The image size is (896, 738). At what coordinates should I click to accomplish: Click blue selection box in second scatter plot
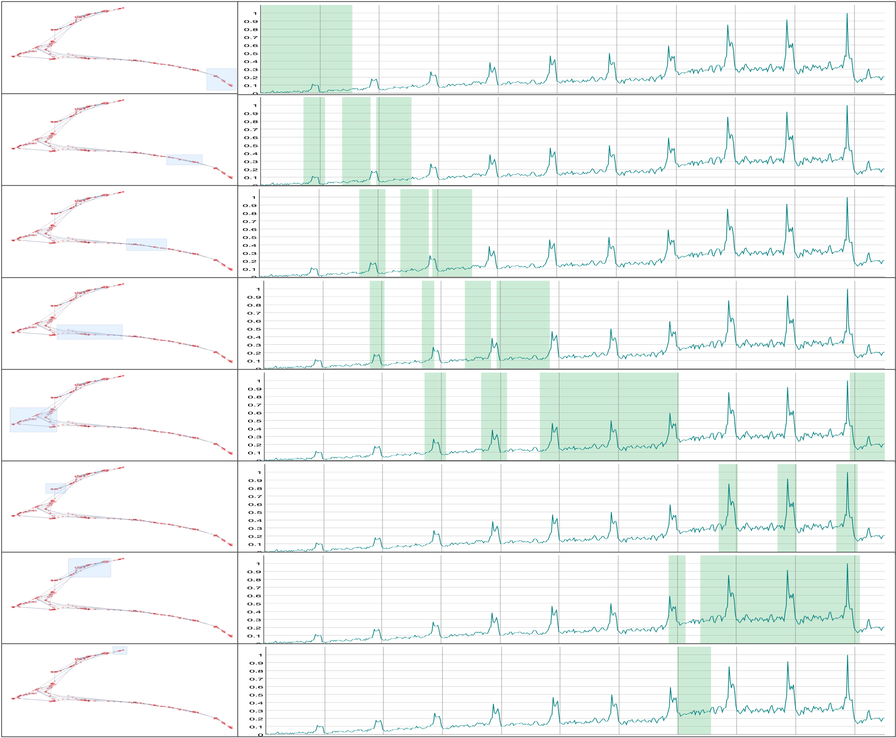point(184,159)
